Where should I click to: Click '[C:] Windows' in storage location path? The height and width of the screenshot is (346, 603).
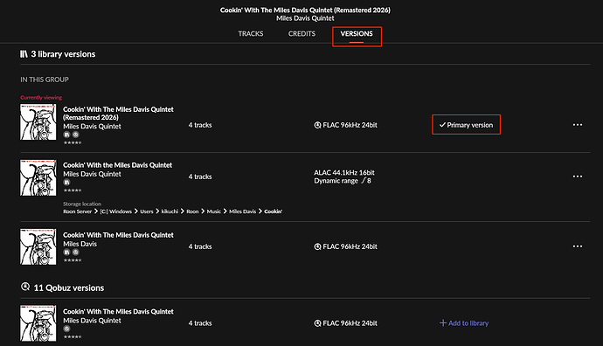(115, 211)
